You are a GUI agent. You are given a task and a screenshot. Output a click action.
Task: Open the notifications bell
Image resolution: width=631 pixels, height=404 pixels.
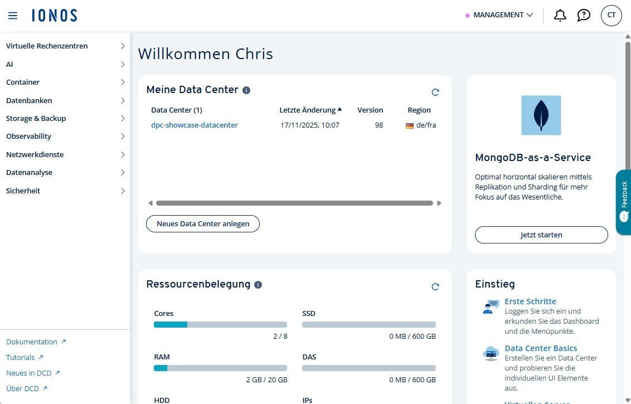pyautogui.click(x=560, y=16)
